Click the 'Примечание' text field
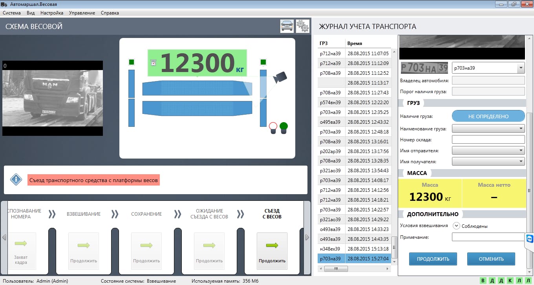The image size is (534, 285). click(488, 237)
